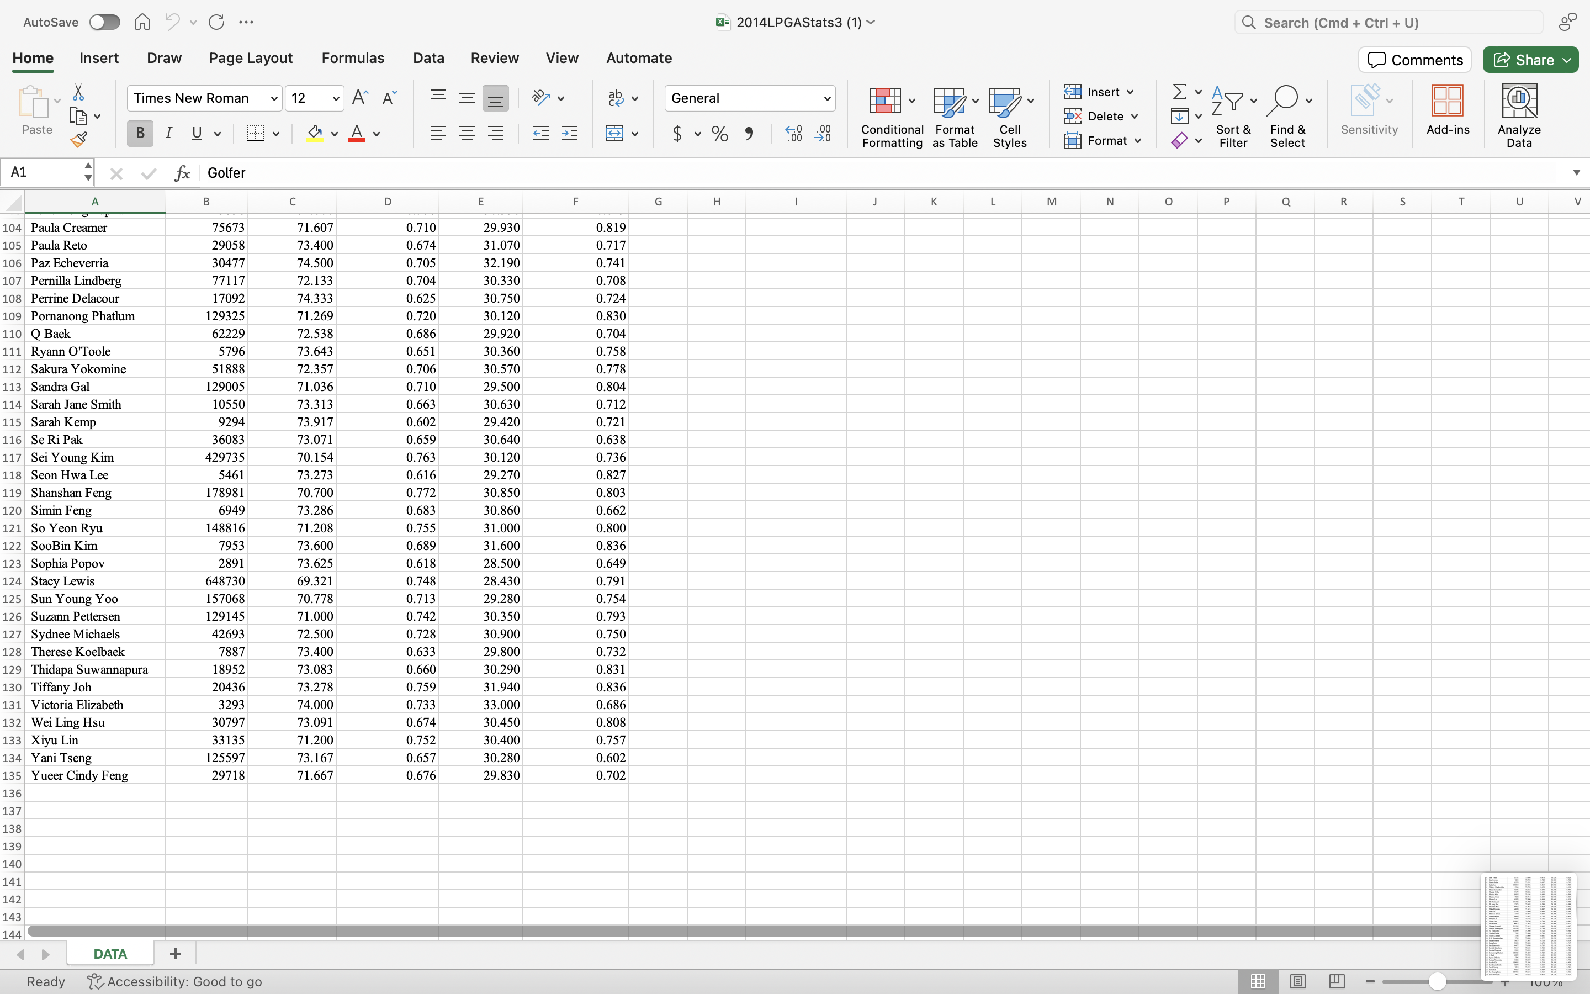Apply Comma Style format
1590x994 pixels.
point(749,134)
